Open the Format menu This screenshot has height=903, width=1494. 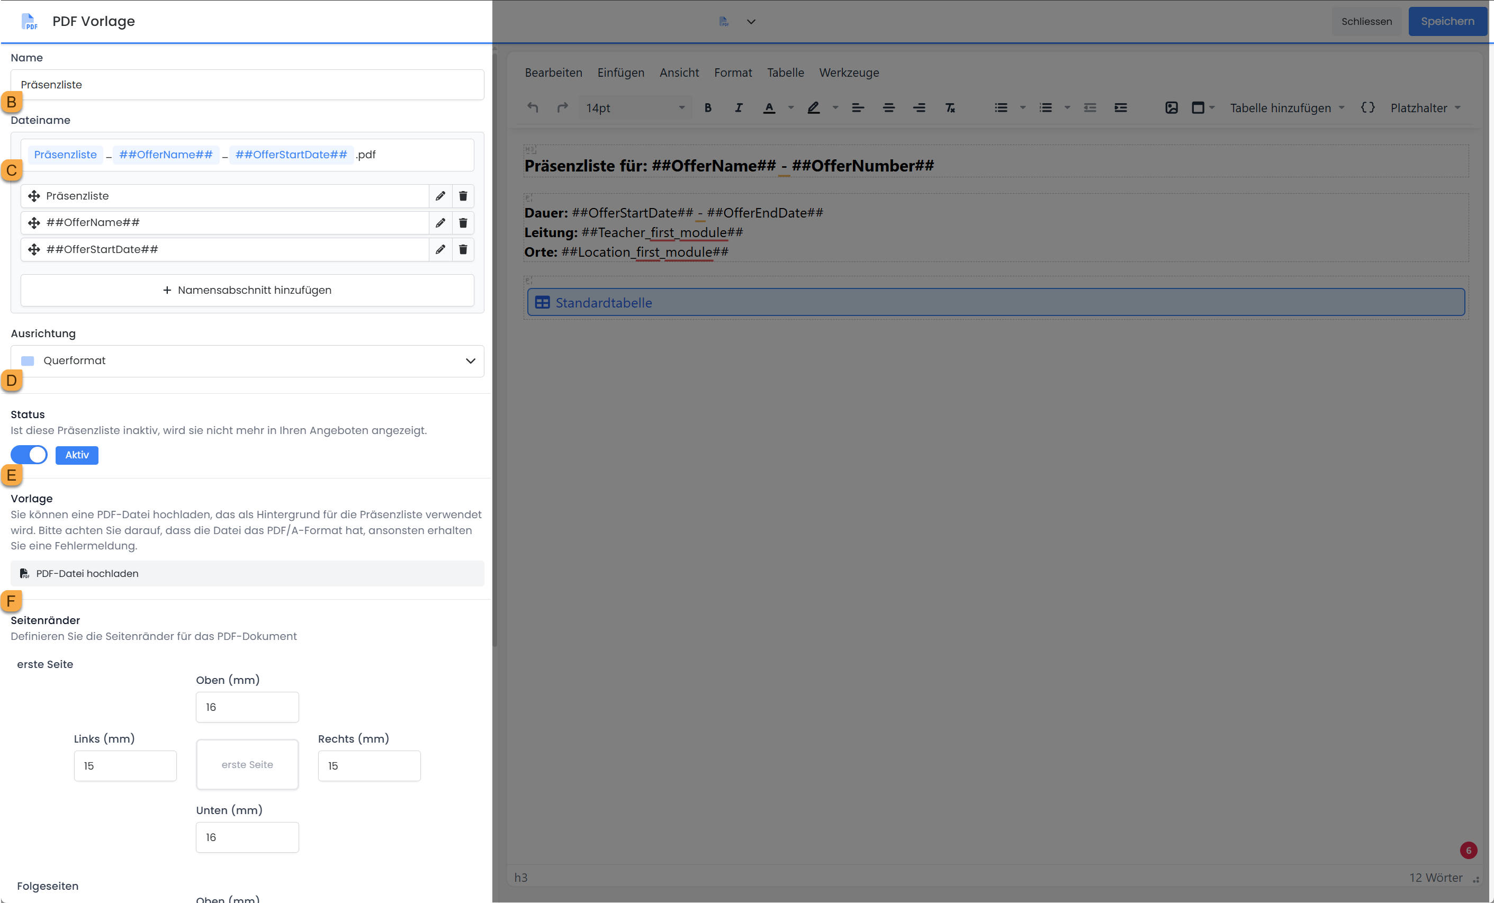click(733, 73)
